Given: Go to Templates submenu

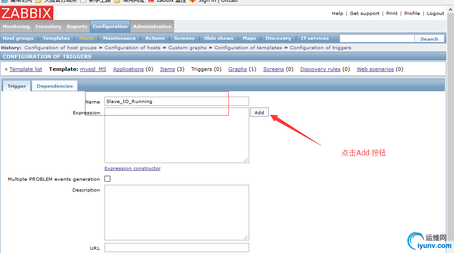Looking at the screenshot, I should 56,38.
